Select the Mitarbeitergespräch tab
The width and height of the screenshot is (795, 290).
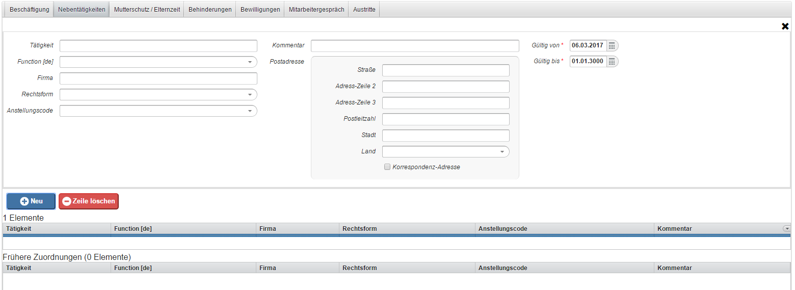pos(316,10)
